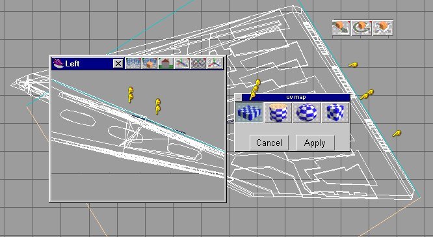
Task: Pick spherical UV projection icon
Action: pos(306,113)
